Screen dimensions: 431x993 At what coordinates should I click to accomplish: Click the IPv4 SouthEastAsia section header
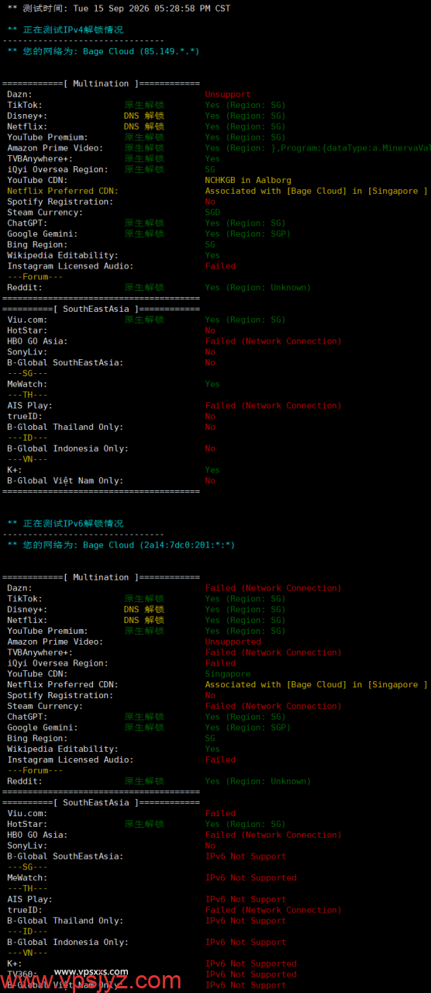102,309
